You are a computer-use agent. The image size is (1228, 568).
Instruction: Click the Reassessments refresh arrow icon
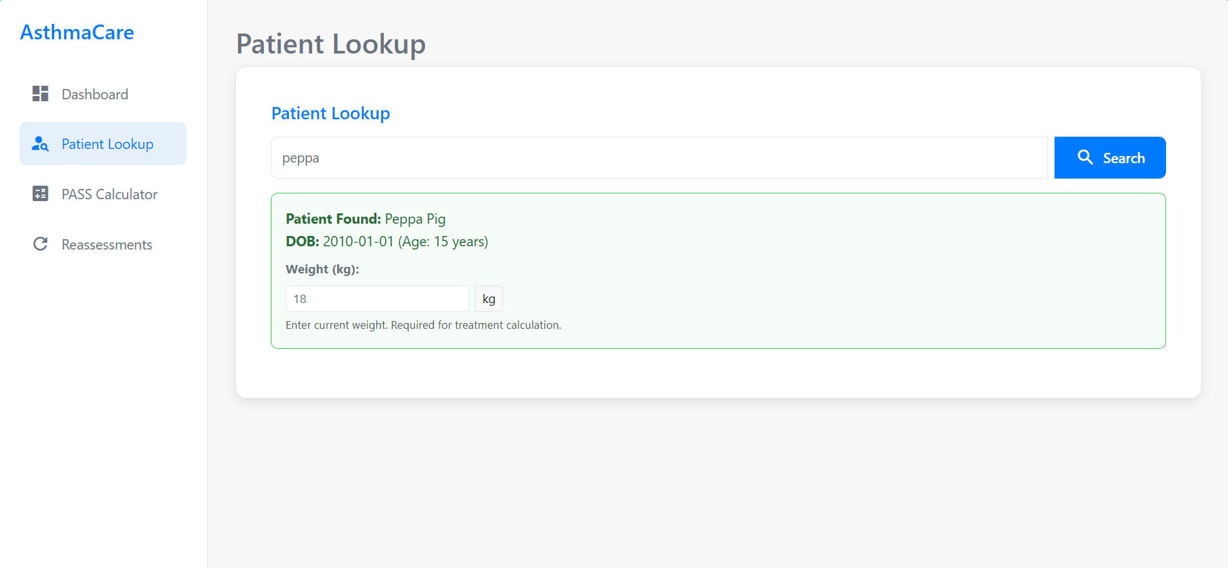pyautogui.click(x=41, y=244)
